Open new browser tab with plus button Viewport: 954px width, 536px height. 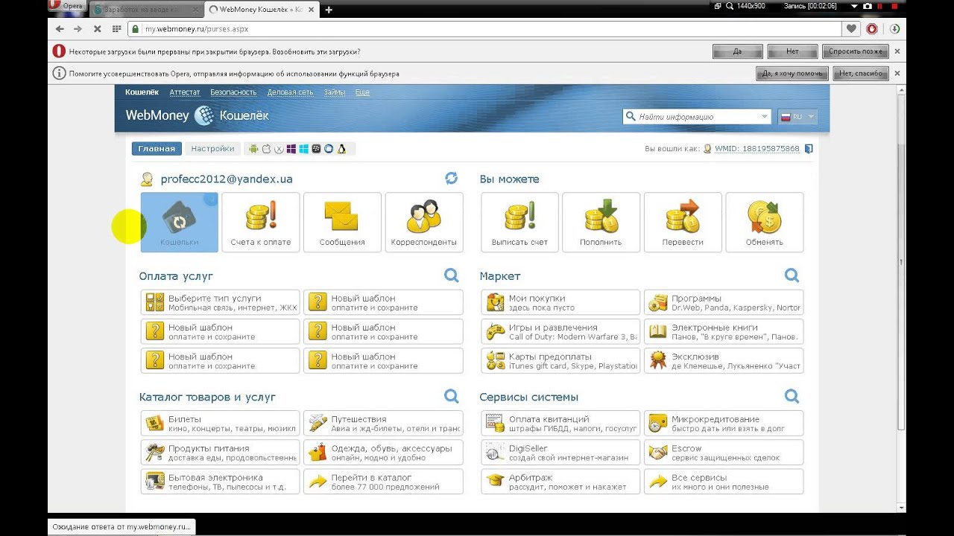(x=329, y=10)
